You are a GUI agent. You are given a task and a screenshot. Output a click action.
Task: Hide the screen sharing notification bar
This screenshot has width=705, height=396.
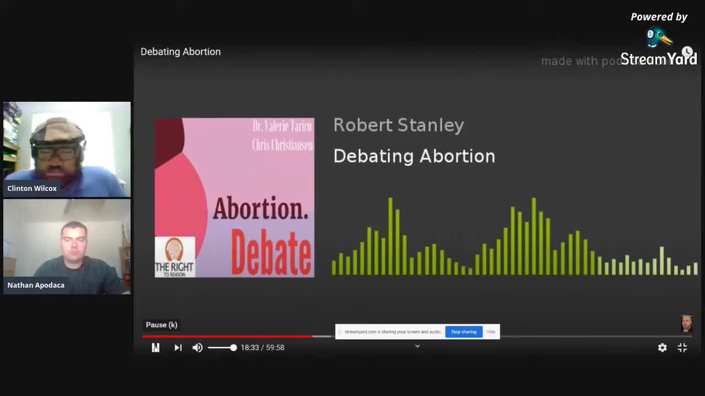coord(491,332)
